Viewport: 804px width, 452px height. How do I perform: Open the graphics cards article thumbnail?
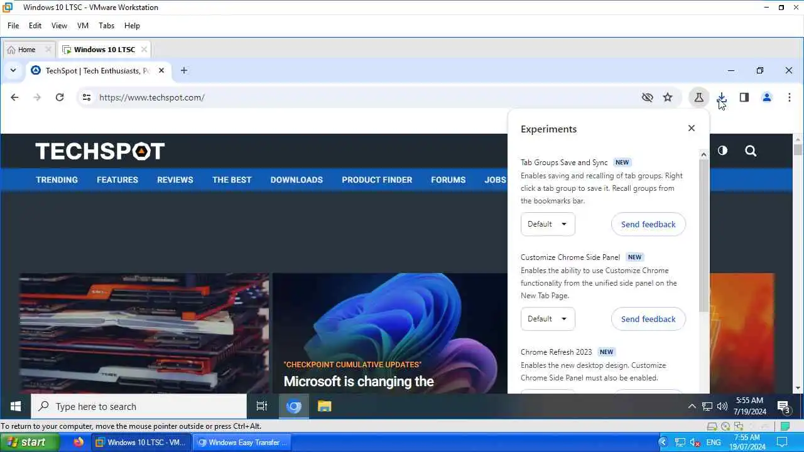[x=144, y=333]
